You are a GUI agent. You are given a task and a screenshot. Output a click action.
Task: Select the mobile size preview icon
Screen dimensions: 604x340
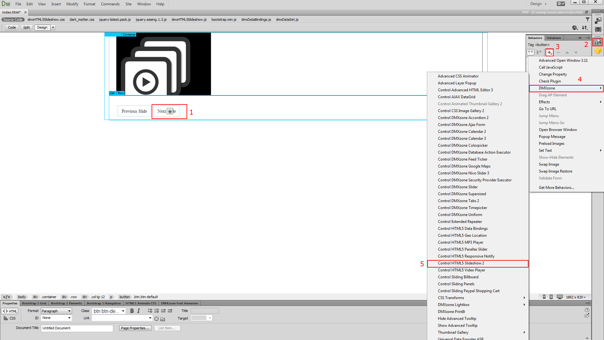pos(544,297)
